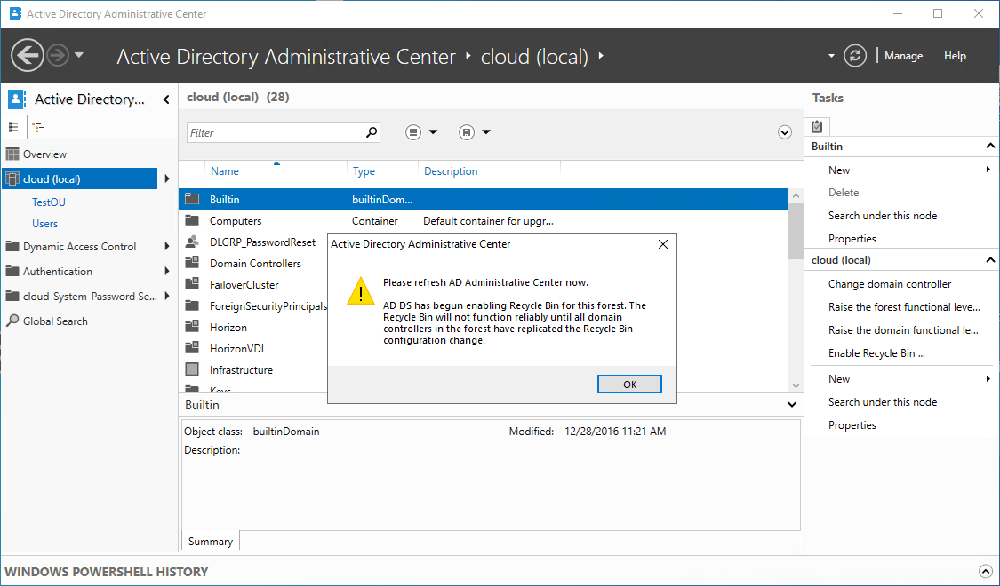The width and height of the screenshot is (1000, 586).
Task: Collapse the Builtin preview pane
Action: 791,405
